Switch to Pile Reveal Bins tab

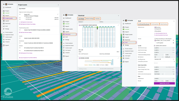tap(155, 24)
